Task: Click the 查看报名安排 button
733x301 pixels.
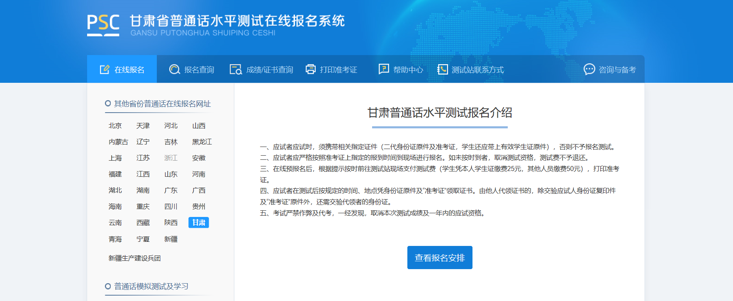Action: [x=440, y=258]
